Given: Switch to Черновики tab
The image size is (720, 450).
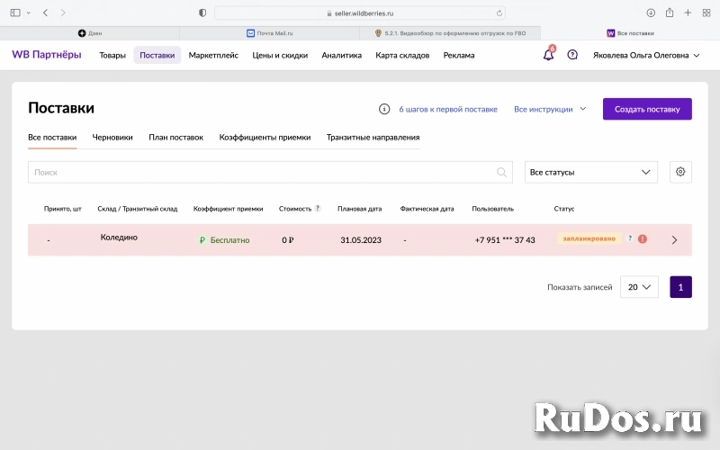Looking at the screenshot, I should (x=112, y=138).
